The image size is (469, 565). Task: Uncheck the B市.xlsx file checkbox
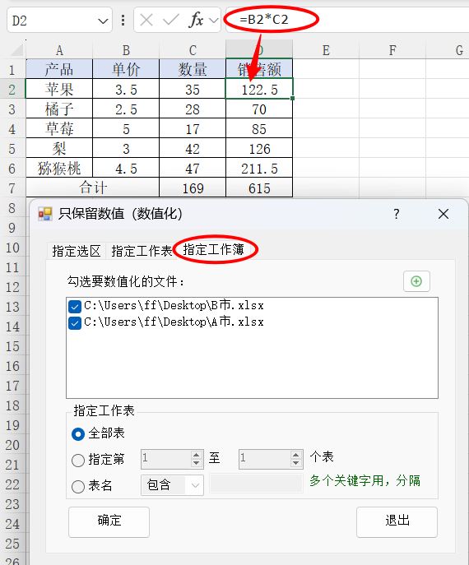pyautogui.click(x=75, y=307)
